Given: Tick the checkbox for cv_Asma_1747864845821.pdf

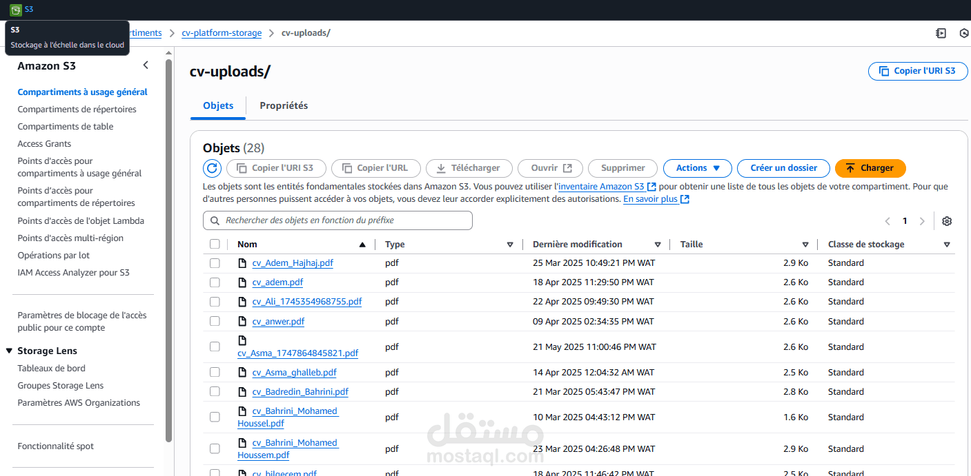Looking at the screenshot, I should [215, 346].
